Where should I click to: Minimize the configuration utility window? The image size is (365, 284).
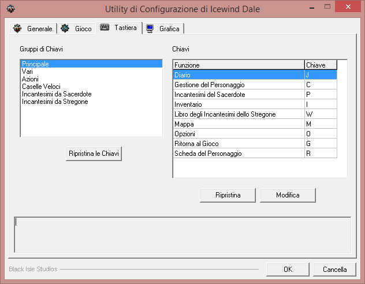point(312,8)
